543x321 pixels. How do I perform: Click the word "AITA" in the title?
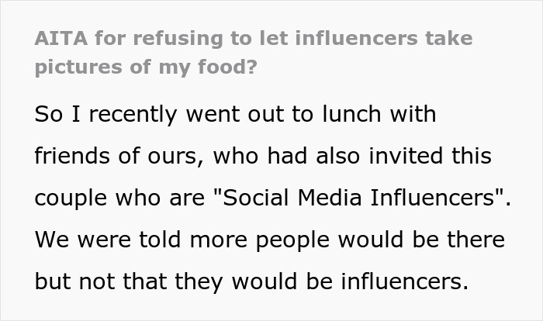coord(57,38)
